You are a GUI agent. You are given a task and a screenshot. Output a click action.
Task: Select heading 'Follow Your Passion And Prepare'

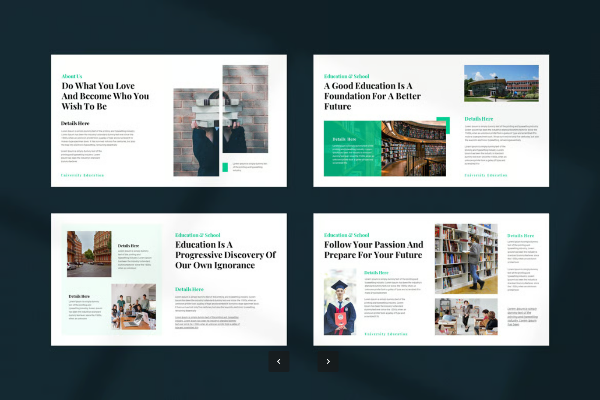pyautogui.click(x=374, y=250)
